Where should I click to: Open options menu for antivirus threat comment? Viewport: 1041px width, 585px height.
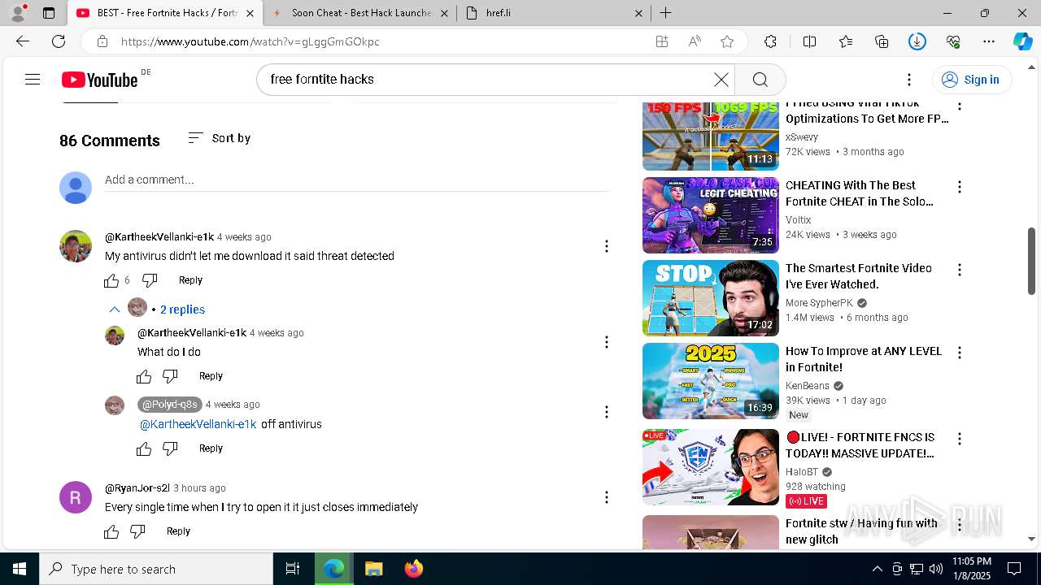pos(606,246)
